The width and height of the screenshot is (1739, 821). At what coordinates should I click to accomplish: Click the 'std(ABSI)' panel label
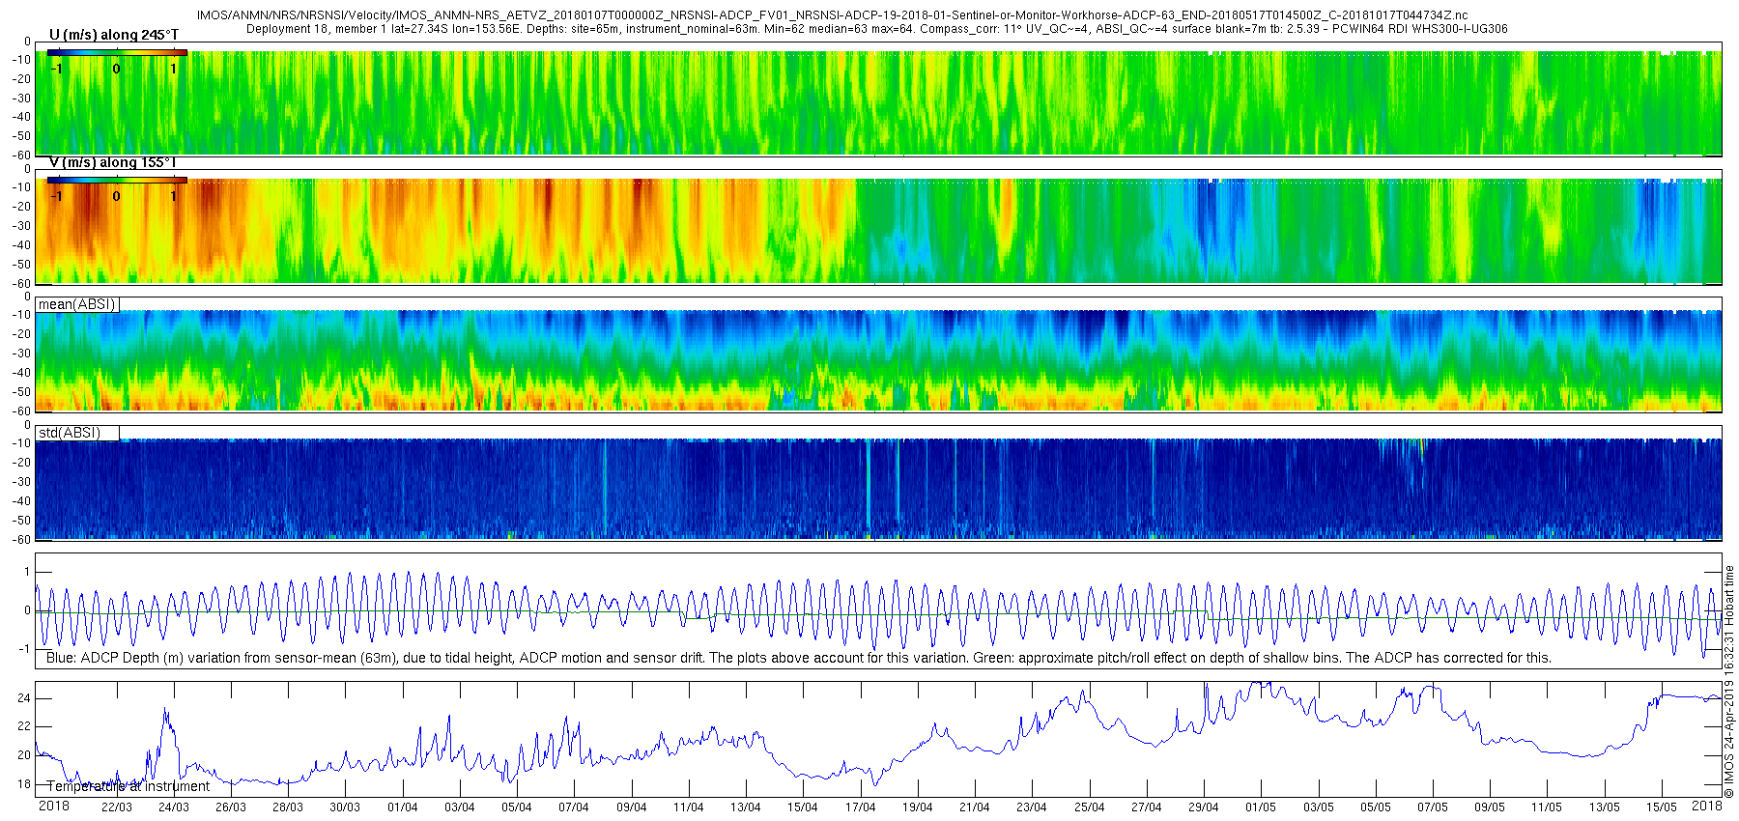pos(70,433)
